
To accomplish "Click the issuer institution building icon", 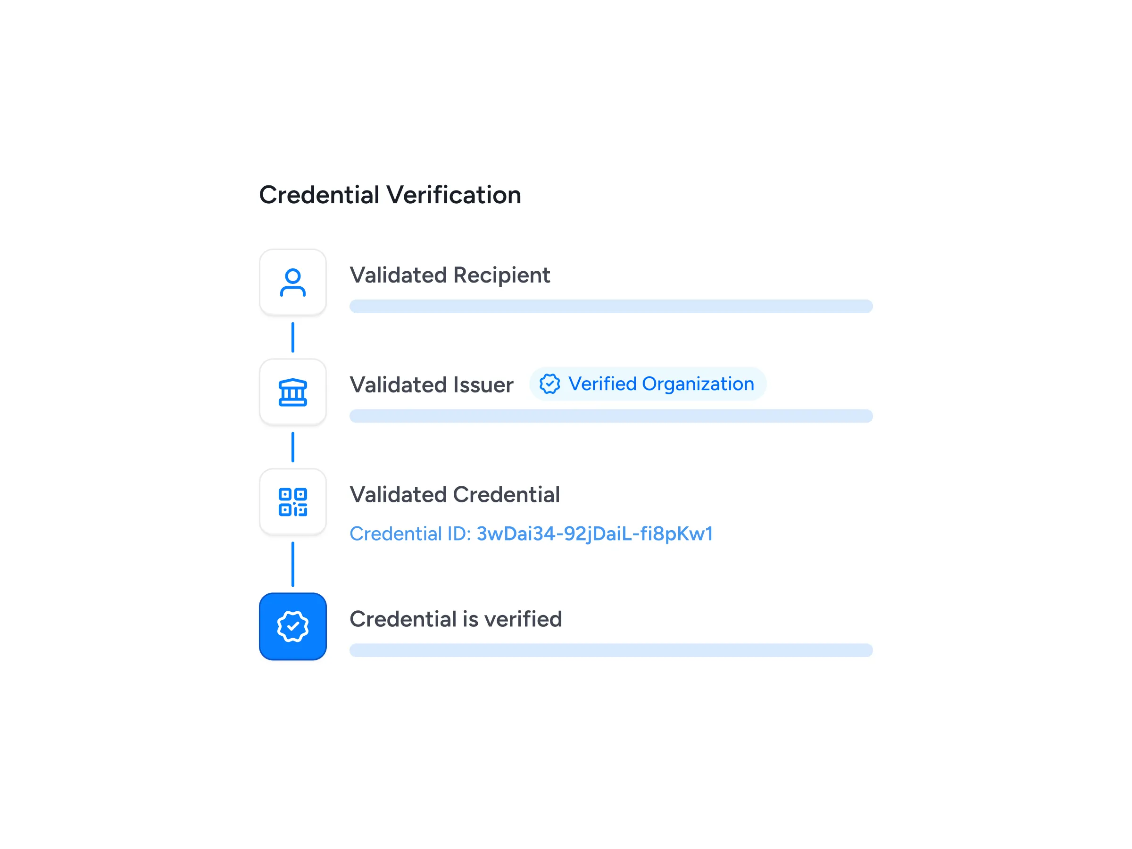I will point(293,392).
